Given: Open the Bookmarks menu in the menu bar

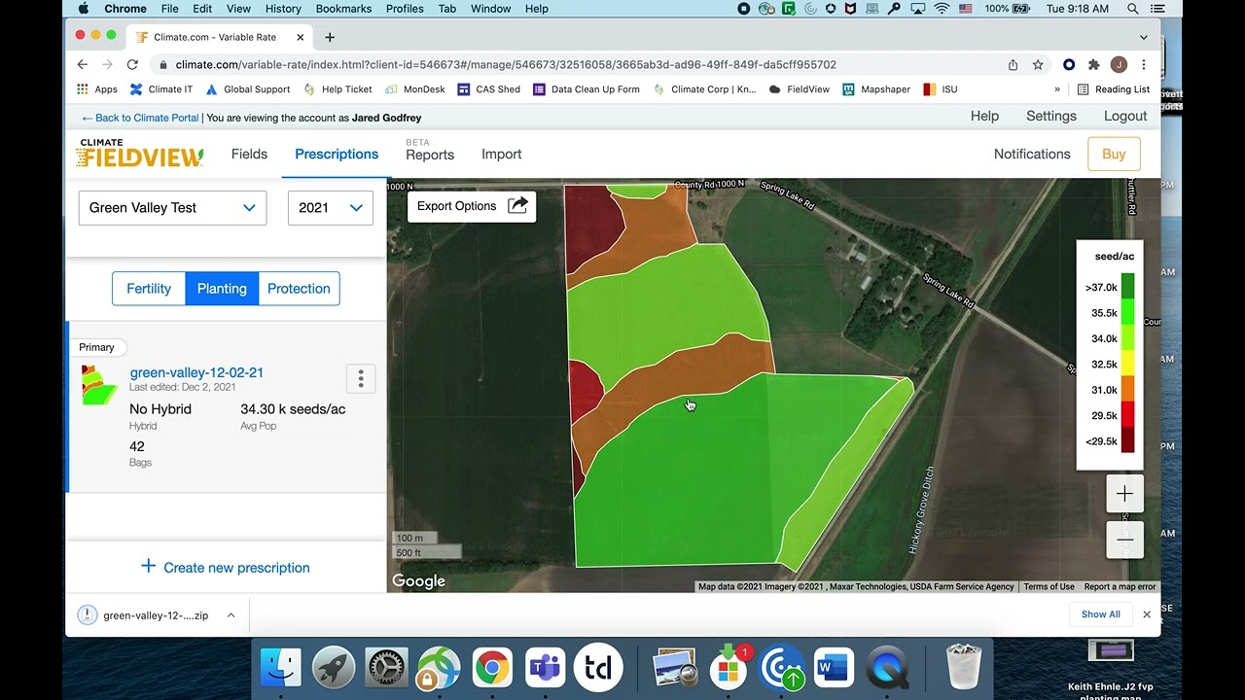Looking at the screenshot, I should point(343,9).
